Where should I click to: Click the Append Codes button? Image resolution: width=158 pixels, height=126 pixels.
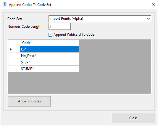29,101
